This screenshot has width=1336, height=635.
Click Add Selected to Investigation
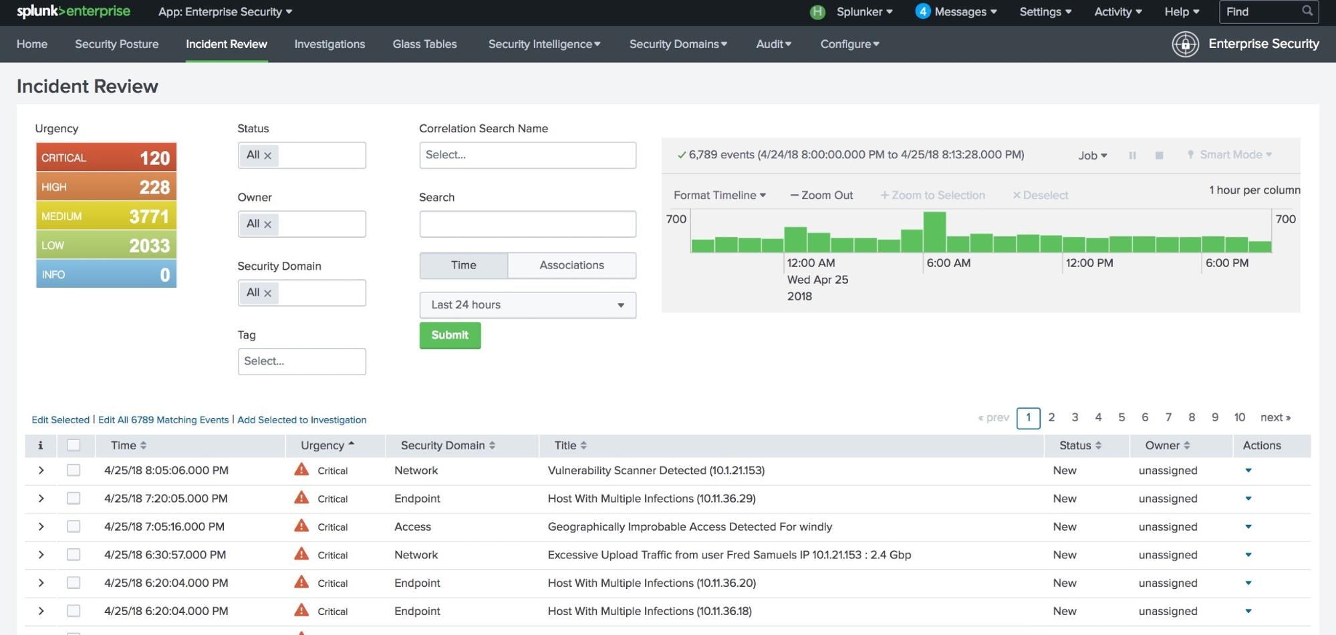(302, 420)
